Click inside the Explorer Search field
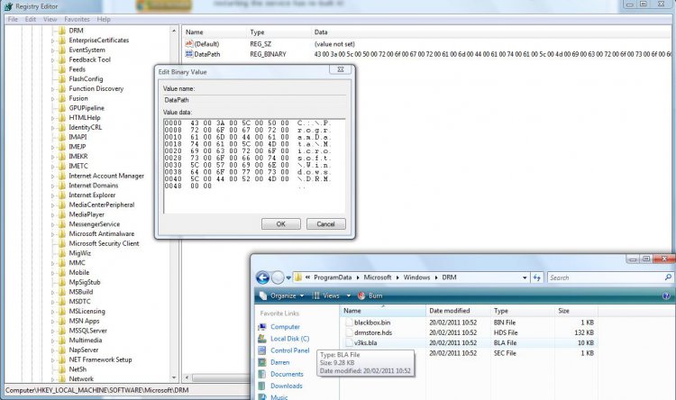This screenshot has height=400, width=676. pyautogui.click(x=606, y=277)
